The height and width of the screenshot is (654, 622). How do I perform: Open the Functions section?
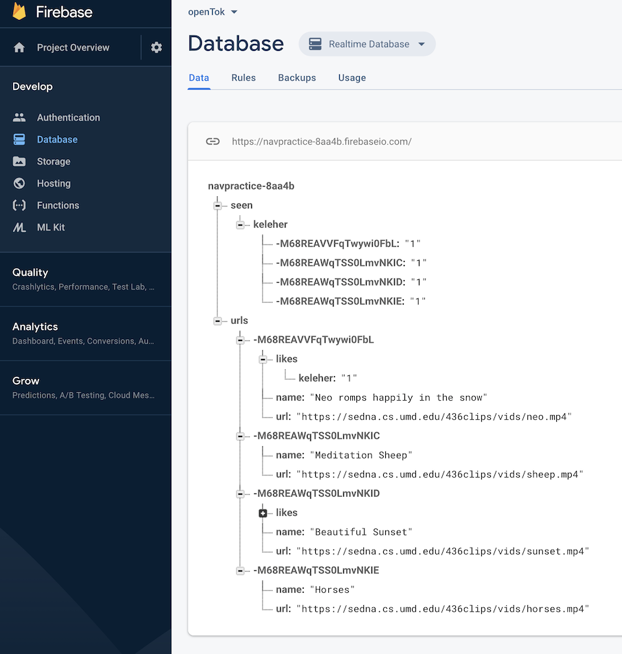click(58, 205)
